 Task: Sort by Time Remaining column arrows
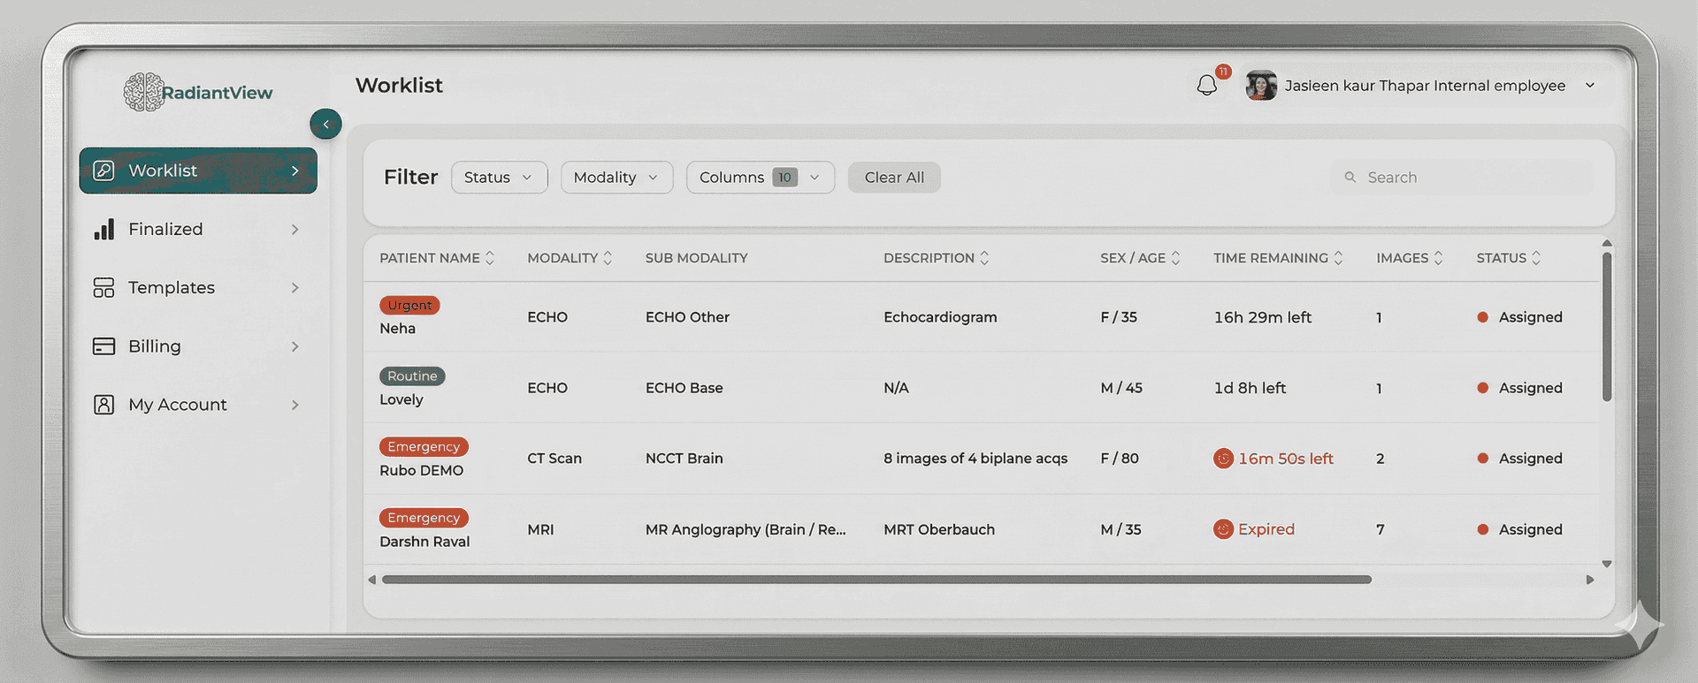click(1339, 258)
